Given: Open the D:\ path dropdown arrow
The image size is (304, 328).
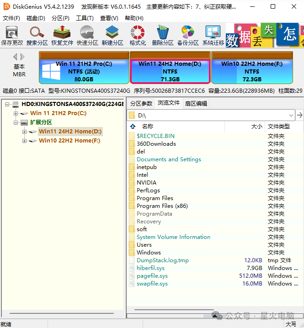Looking at the screenshot, I should coord(291,115).
